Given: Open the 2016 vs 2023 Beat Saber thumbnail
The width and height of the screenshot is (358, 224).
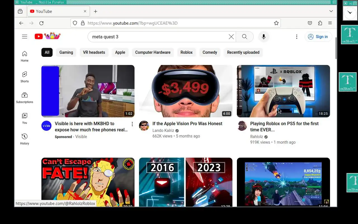Looking at the screenshot, I should 186,182.
